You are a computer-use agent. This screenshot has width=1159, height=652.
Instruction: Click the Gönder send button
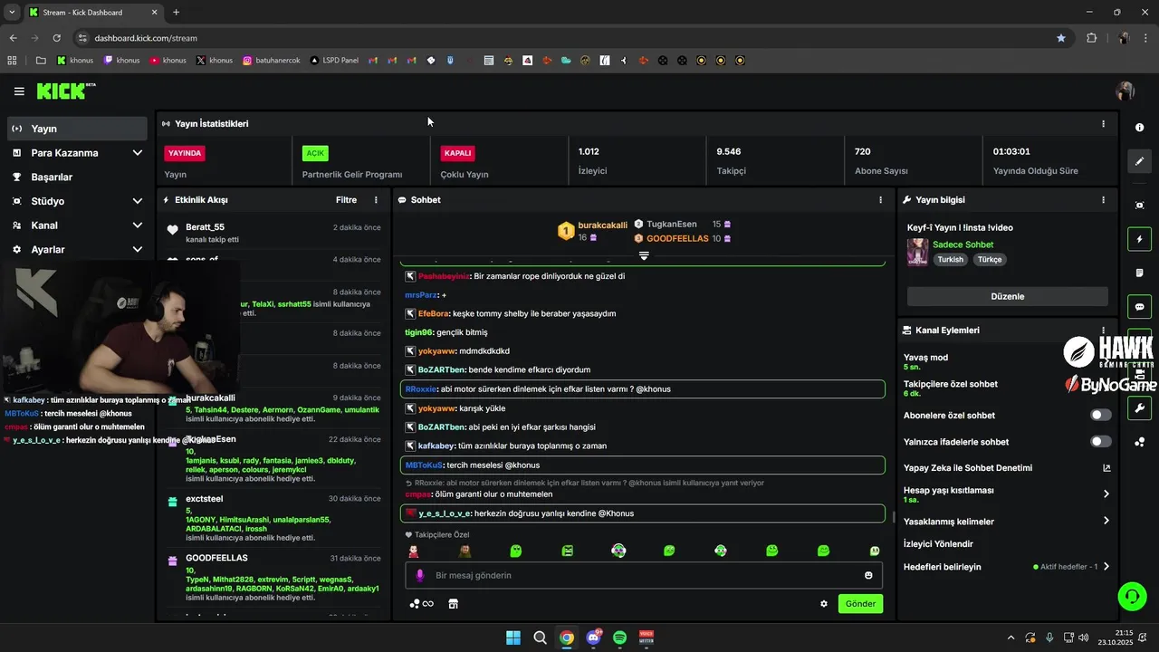(x=860, y=604)
